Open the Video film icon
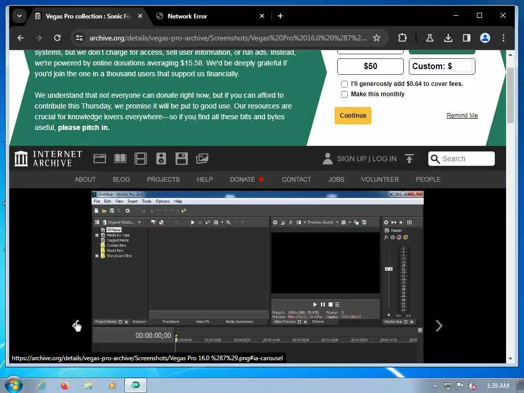Image resolution: width=524 pixels, height=393 pixels. 140,159
